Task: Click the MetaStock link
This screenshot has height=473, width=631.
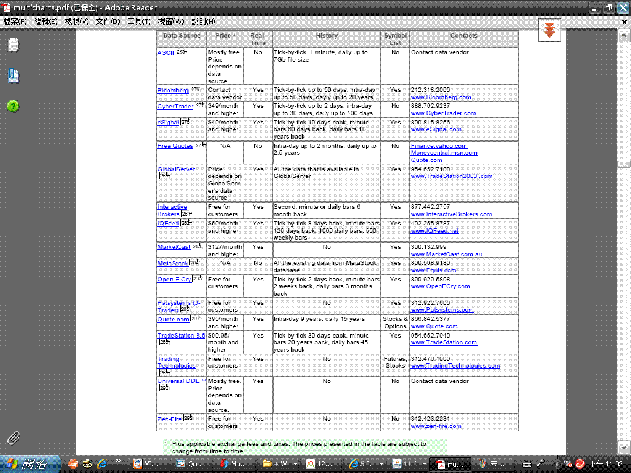Action: (x=173, y=264)
